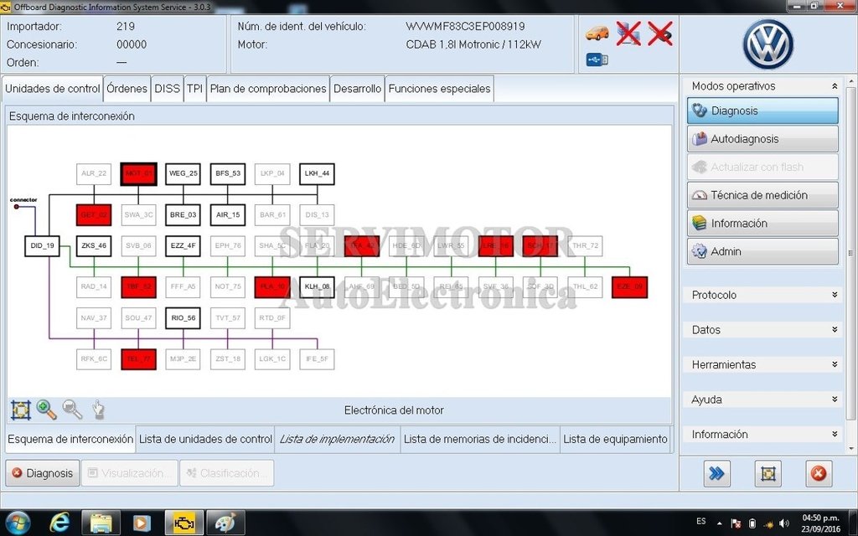Image resolution: width=858 pixels, height=536 pixels.
Task: Click the BFS_53 control unit node
Action: point(228,174)
